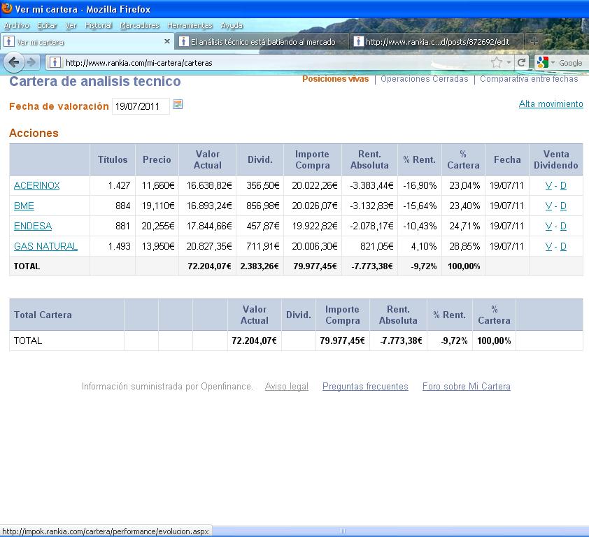This screenshot has width=589, height=537.
Task: Click the browser Forward arrow button
Action: (32, 62)
